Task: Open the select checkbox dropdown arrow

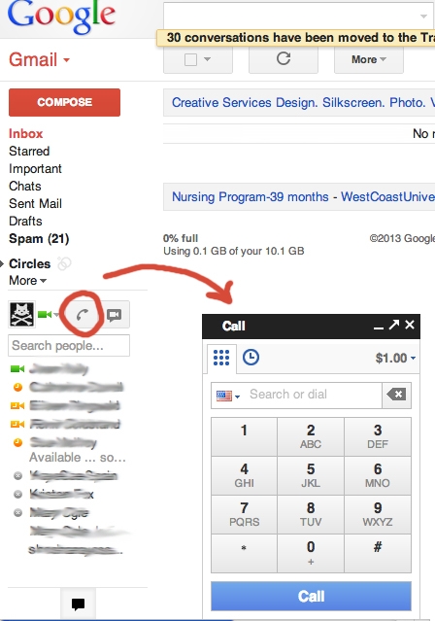Action: 207,59
